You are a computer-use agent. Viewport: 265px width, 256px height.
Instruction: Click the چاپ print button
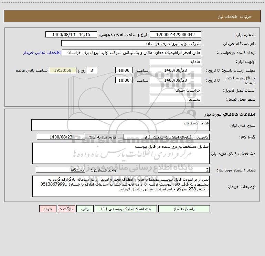(85, 209)
